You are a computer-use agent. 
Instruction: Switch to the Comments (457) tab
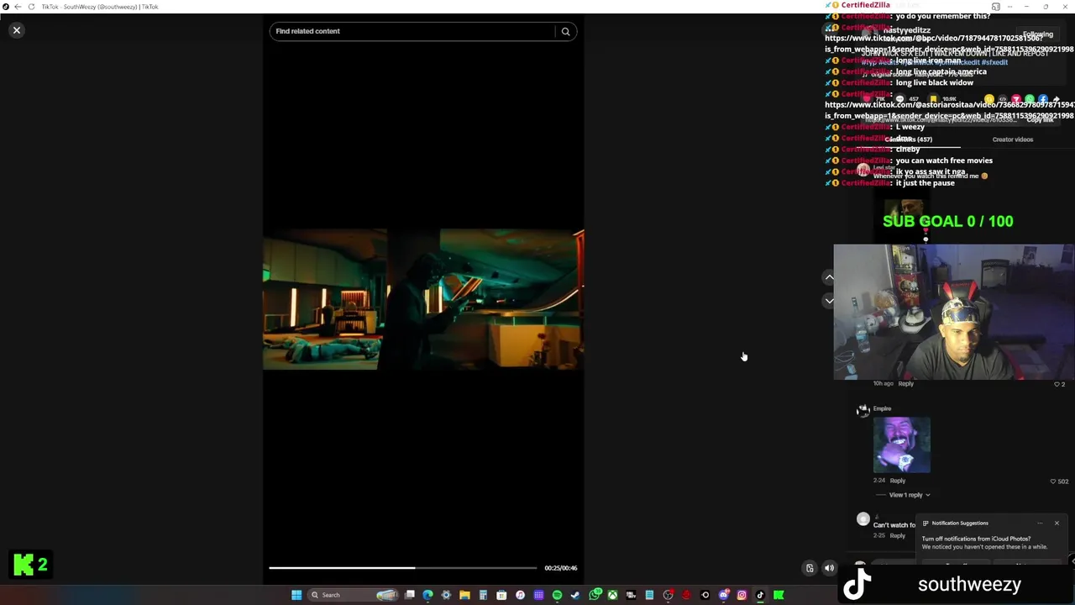(x=908, y=139)
